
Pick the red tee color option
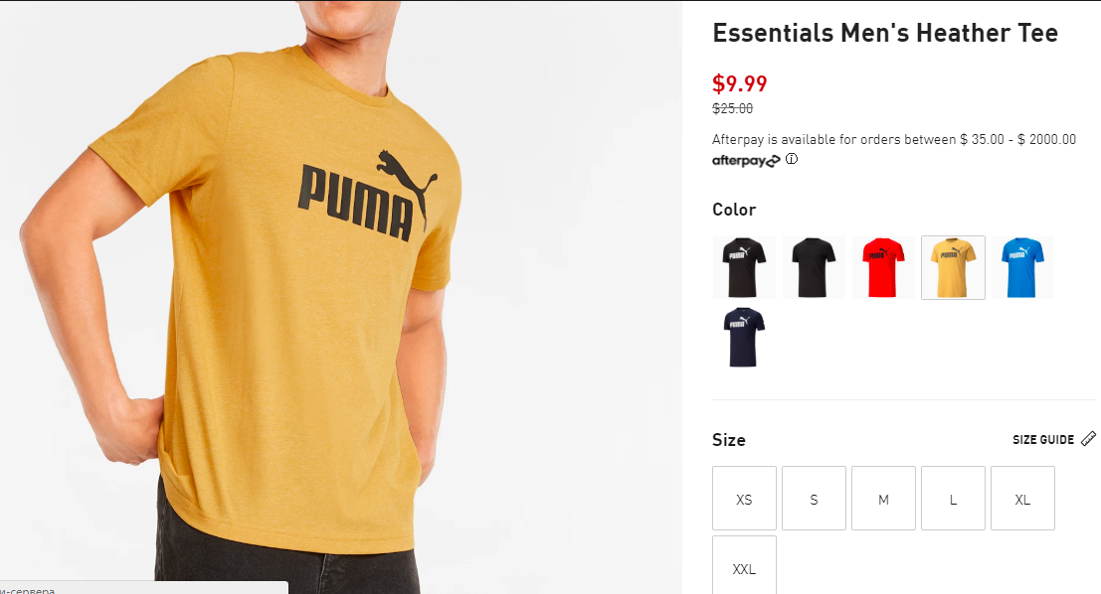883,268
